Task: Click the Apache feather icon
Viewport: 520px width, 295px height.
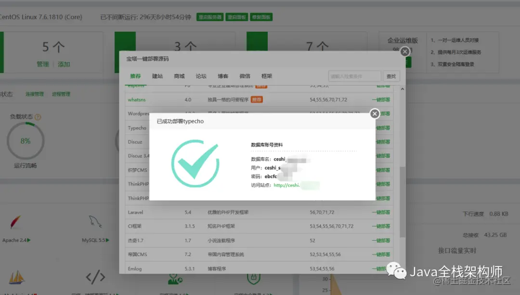Action: tap(15, 222)
